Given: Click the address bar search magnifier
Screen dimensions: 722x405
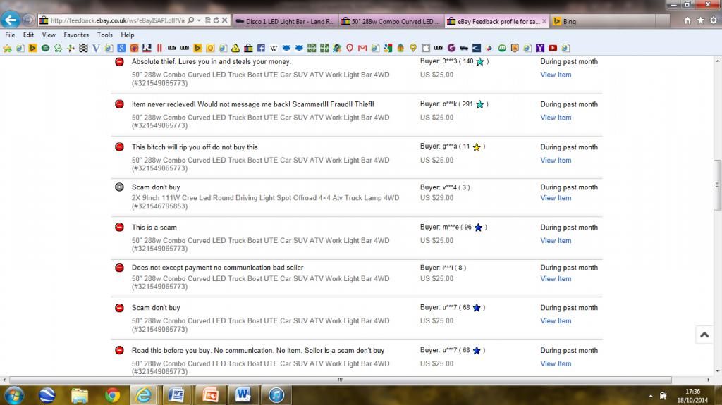Looking at the screenshot, I should (190, 20).
